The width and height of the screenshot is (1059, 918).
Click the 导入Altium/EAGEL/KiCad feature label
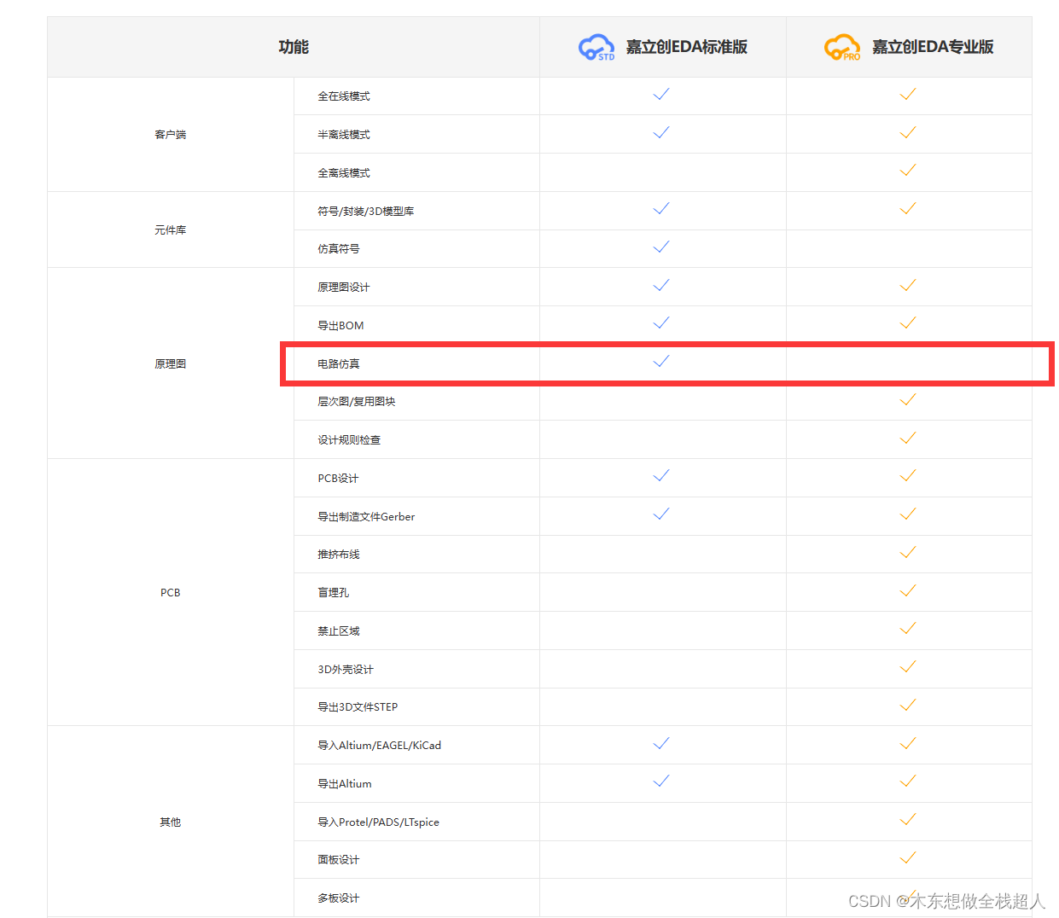(x=380, y=746)
